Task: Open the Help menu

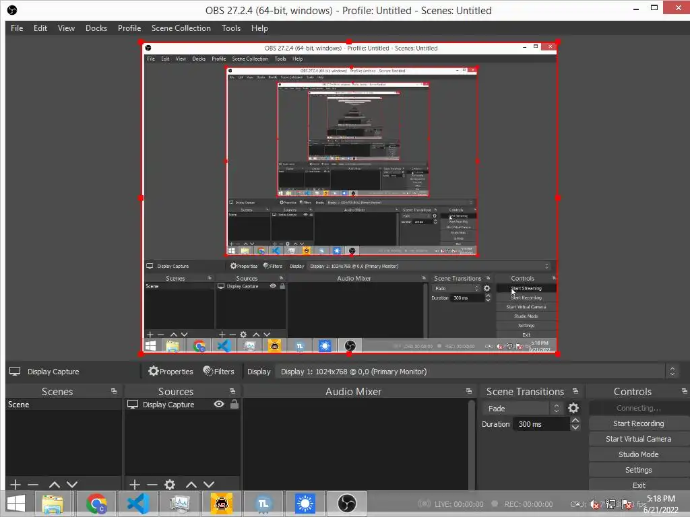Action: pos(259,28)
